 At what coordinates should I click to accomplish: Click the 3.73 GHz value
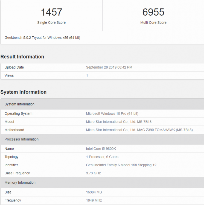click(93, 173)
